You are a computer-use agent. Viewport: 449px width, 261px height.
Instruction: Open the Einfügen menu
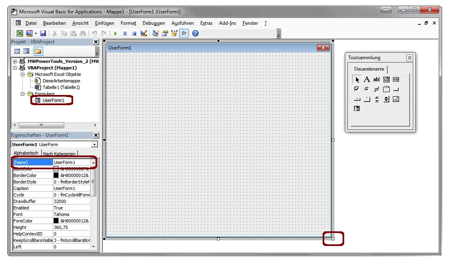tap(104, 23)
